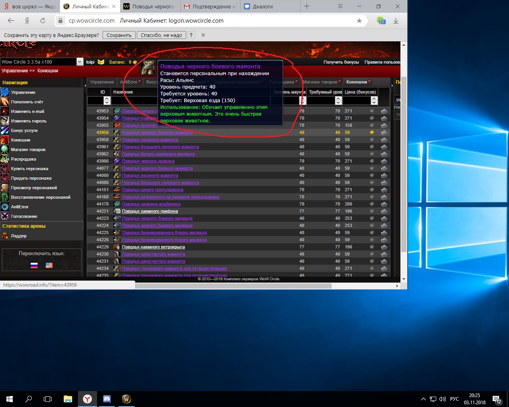
Task: Switch to the Управление panel tab
Action: (102, 82)
